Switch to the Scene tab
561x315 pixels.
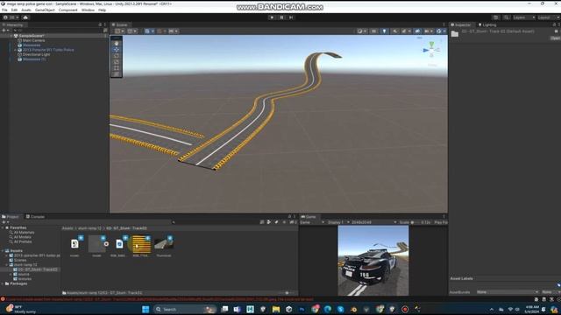120,24
